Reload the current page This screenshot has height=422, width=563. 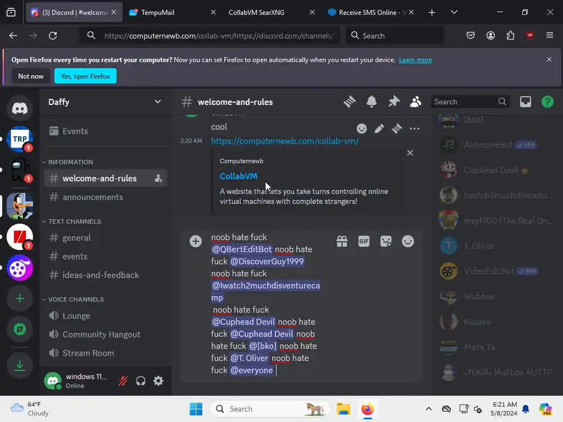53,36
